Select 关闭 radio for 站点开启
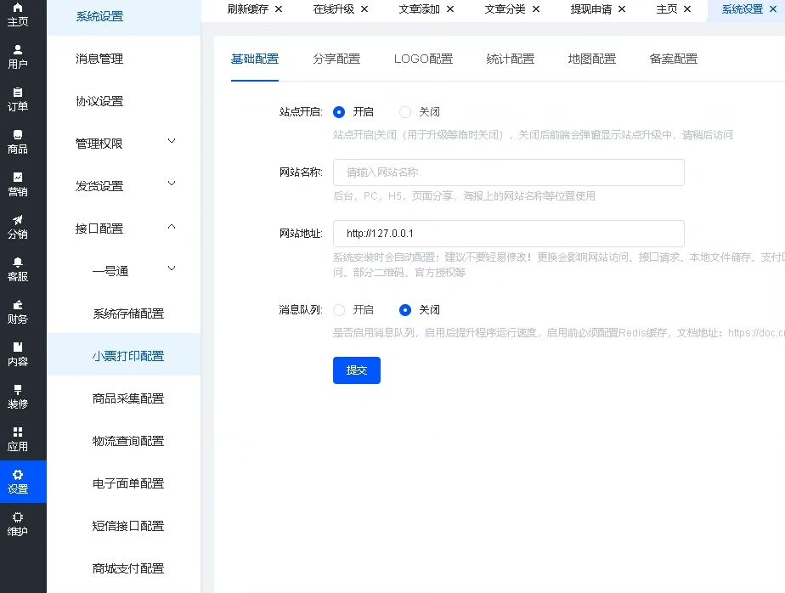 pos(405,112)
